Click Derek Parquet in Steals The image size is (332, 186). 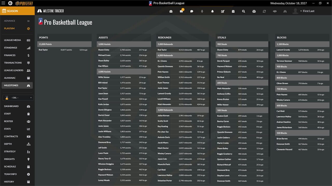[x=223, y=61]
